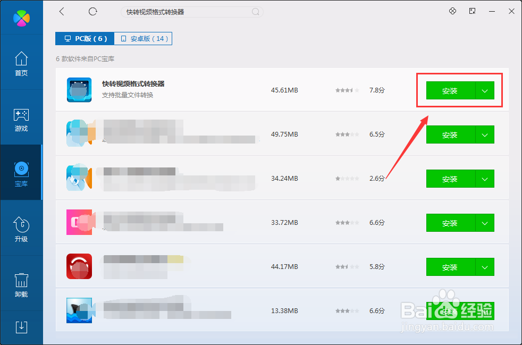Install 快转视频格式转换器

pyautogui.click(x=450, y=90)
